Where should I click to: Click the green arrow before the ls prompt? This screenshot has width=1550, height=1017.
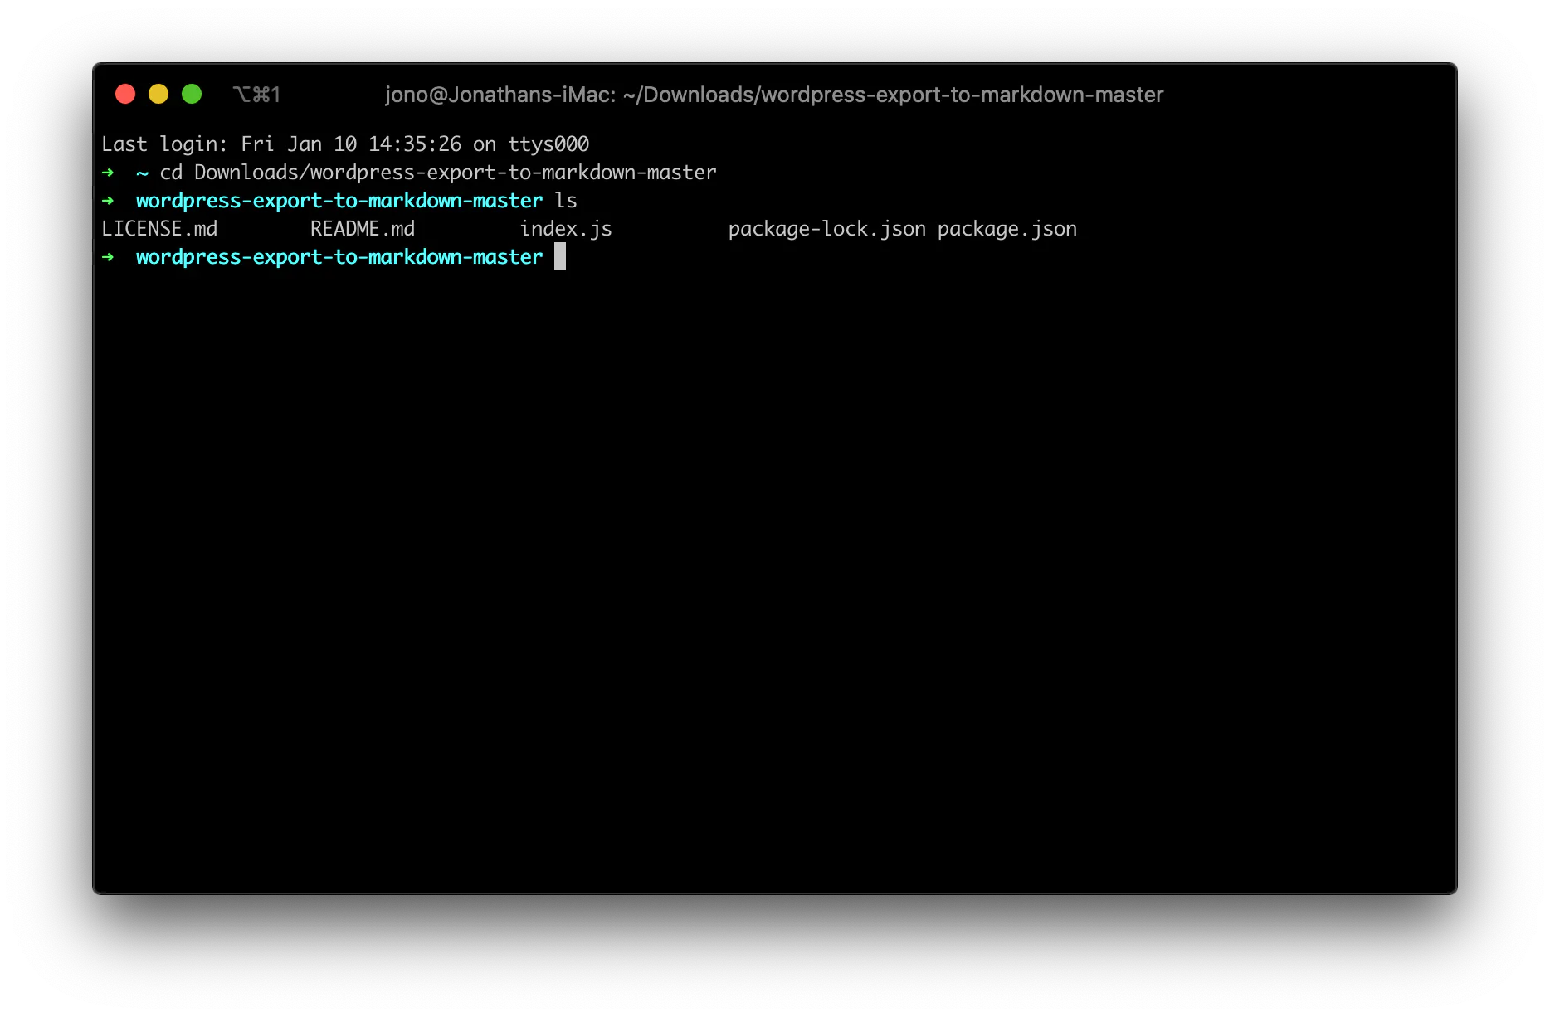[x=108, y=201]
